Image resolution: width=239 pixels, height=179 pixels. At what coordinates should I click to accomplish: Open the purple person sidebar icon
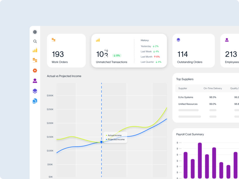(35, 81)
